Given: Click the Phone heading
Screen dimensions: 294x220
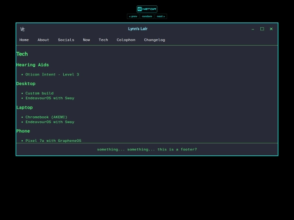Looking at the screenshot, I should point(23,131).
